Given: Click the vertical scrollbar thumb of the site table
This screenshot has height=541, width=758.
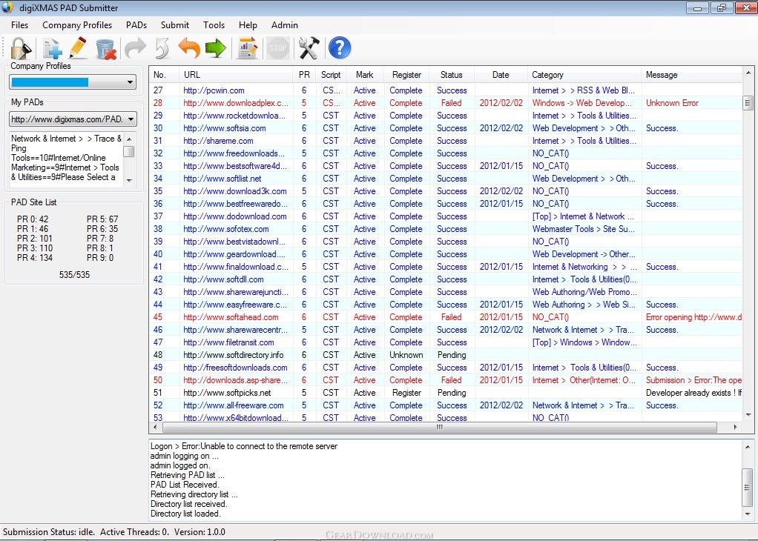Looking at the screenshot, I should (x=748, y=103).
